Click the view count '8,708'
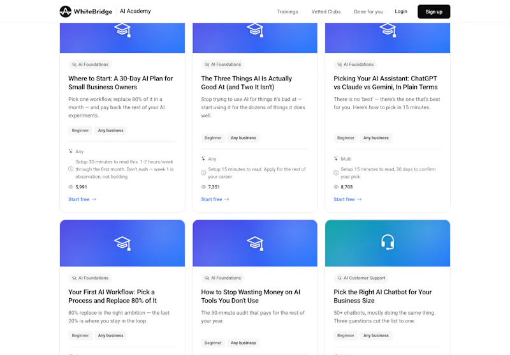Viewport: 510px width, 355px height. [x=347, y=187]
